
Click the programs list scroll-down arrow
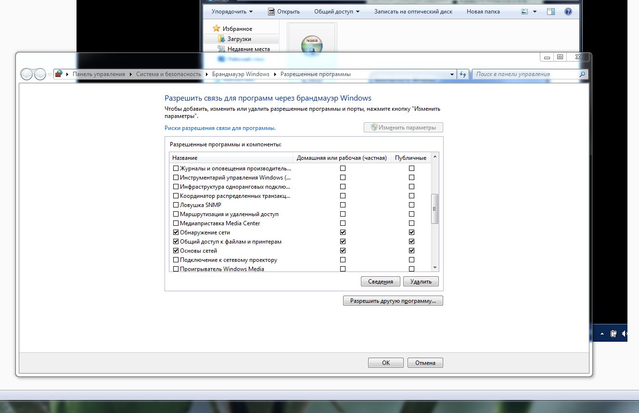point(435,267)
